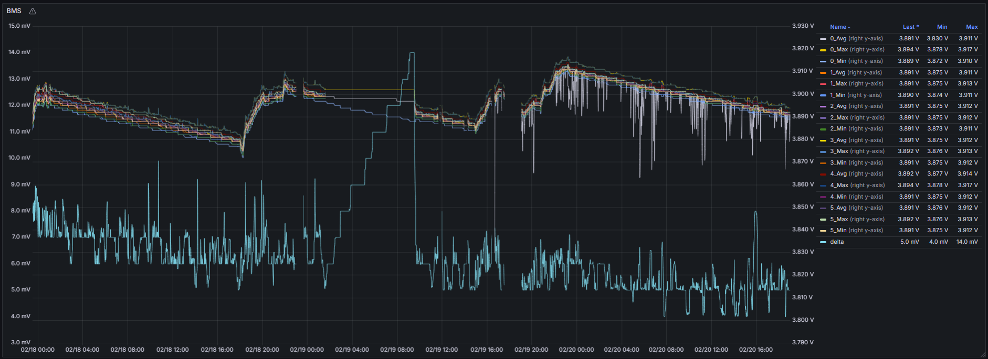Open color picker for the delta series swatch
Image resolution: width=988 pixels, height=359 pixels.
pyautogui.click(x=823, y=242)
